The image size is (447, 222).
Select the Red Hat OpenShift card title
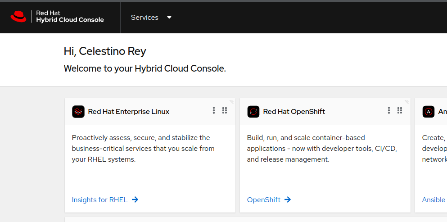point(294,112)
